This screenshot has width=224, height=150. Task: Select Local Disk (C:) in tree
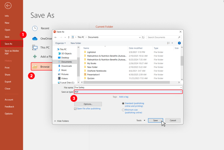[66, 83]
